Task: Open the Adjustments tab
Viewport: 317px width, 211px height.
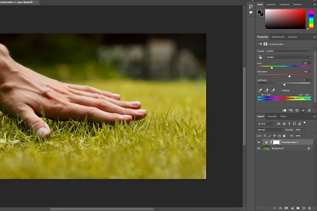Action: pos(278,37)
